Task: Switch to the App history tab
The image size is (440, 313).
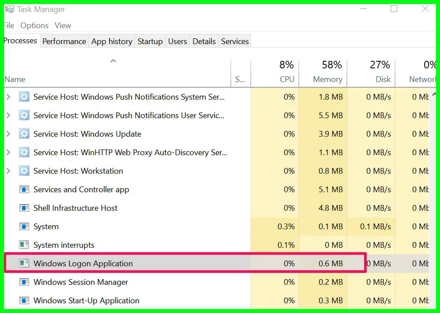Action: (112, 41)
